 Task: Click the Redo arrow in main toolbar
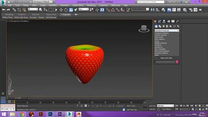point(8,10)
